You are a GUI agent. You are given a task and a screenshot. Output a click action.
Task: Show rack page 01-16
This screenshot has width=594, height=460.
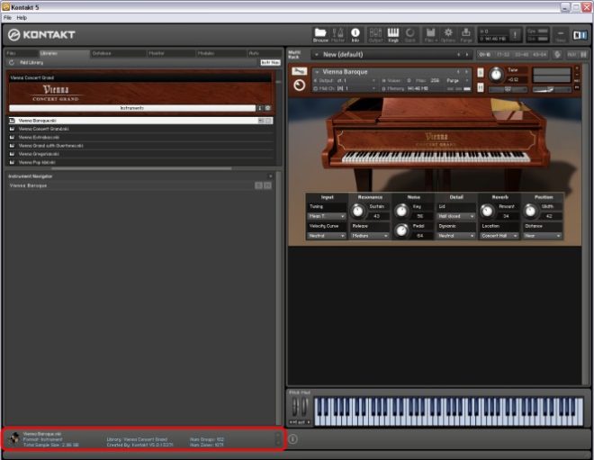point(485,55)
